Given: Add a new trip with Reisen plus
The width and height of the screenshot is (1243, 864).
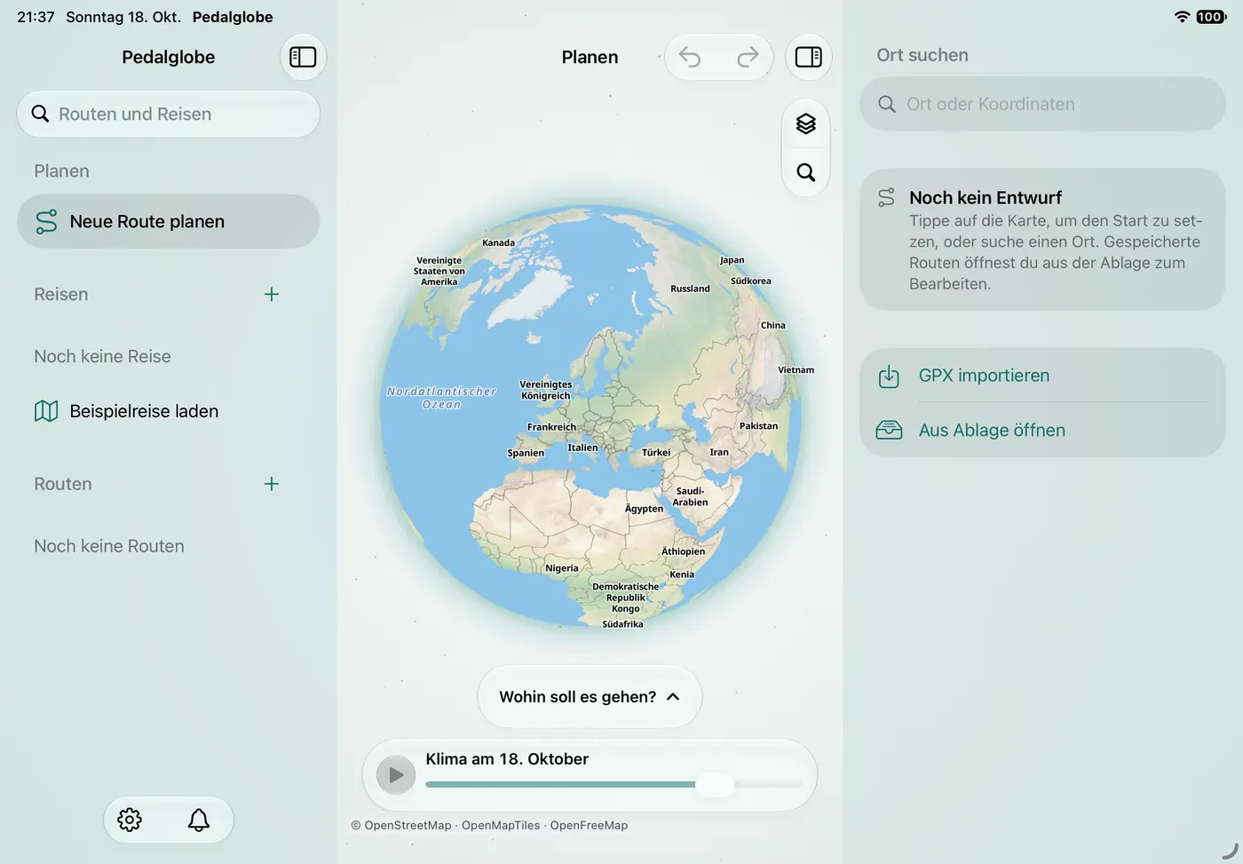Looking at the screenshot, I should [272, 294].
